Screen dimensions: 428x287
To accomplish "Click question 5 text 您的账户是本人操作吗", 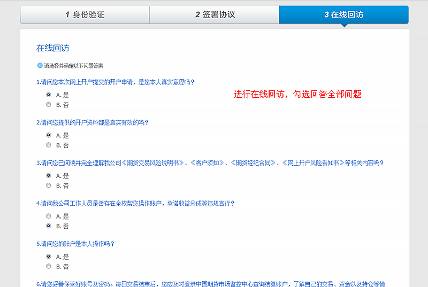I will (x=75, y=244).
